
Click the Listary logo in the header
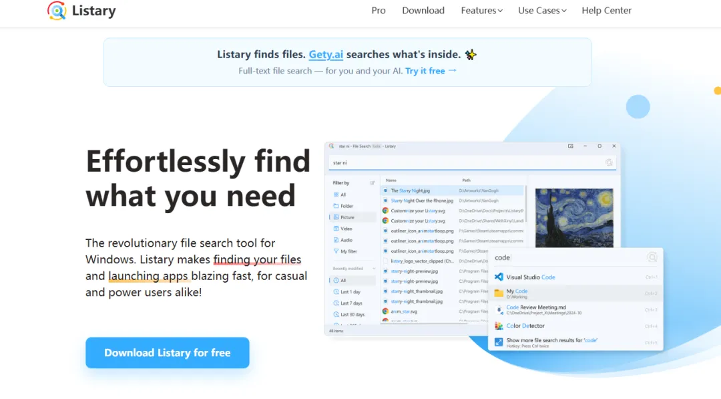pyautogui.click(x=81, y=11)
